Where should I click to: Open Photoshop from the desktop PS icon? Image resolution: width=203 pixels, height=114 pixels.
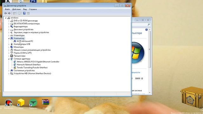point(33,1)
